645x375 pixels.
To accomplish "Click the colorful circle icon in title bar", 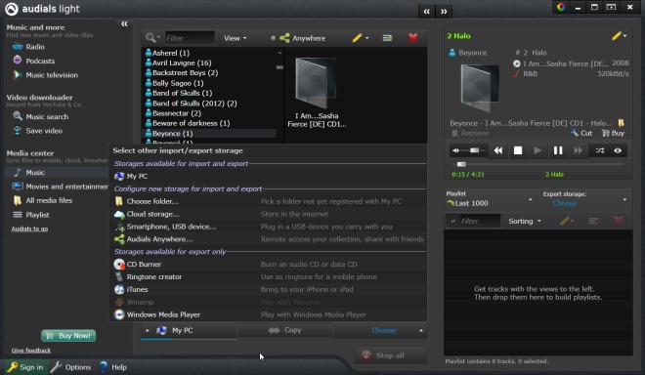I will coord(561,7).
